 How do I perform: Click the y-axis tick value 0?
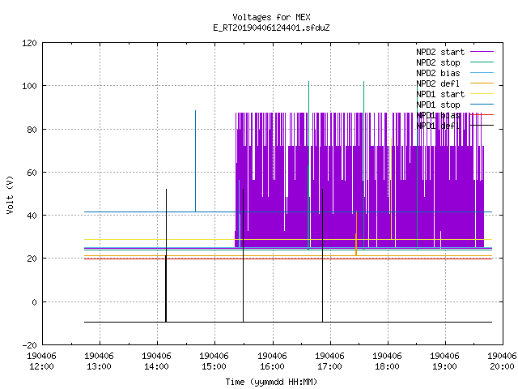(34, 302)
